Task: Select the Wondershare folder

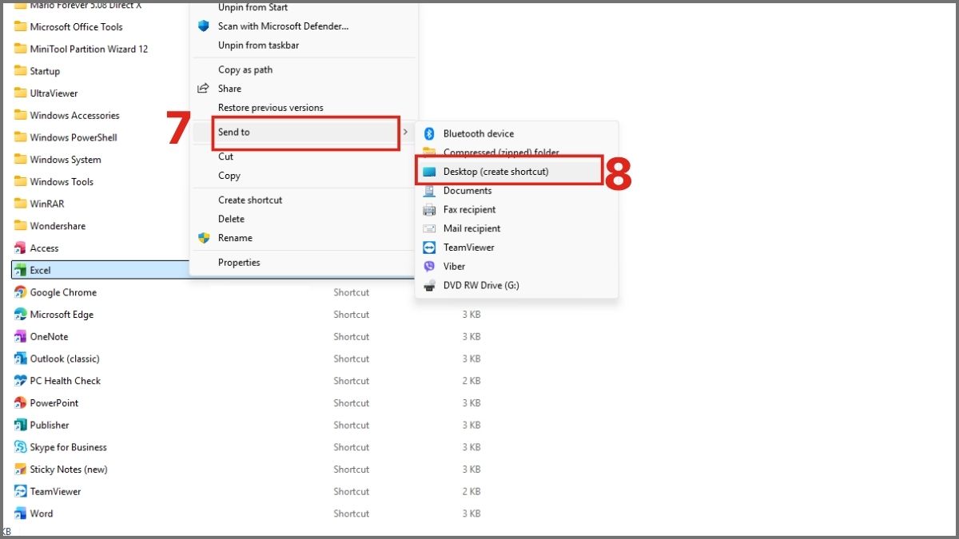Action: point(50,226)
